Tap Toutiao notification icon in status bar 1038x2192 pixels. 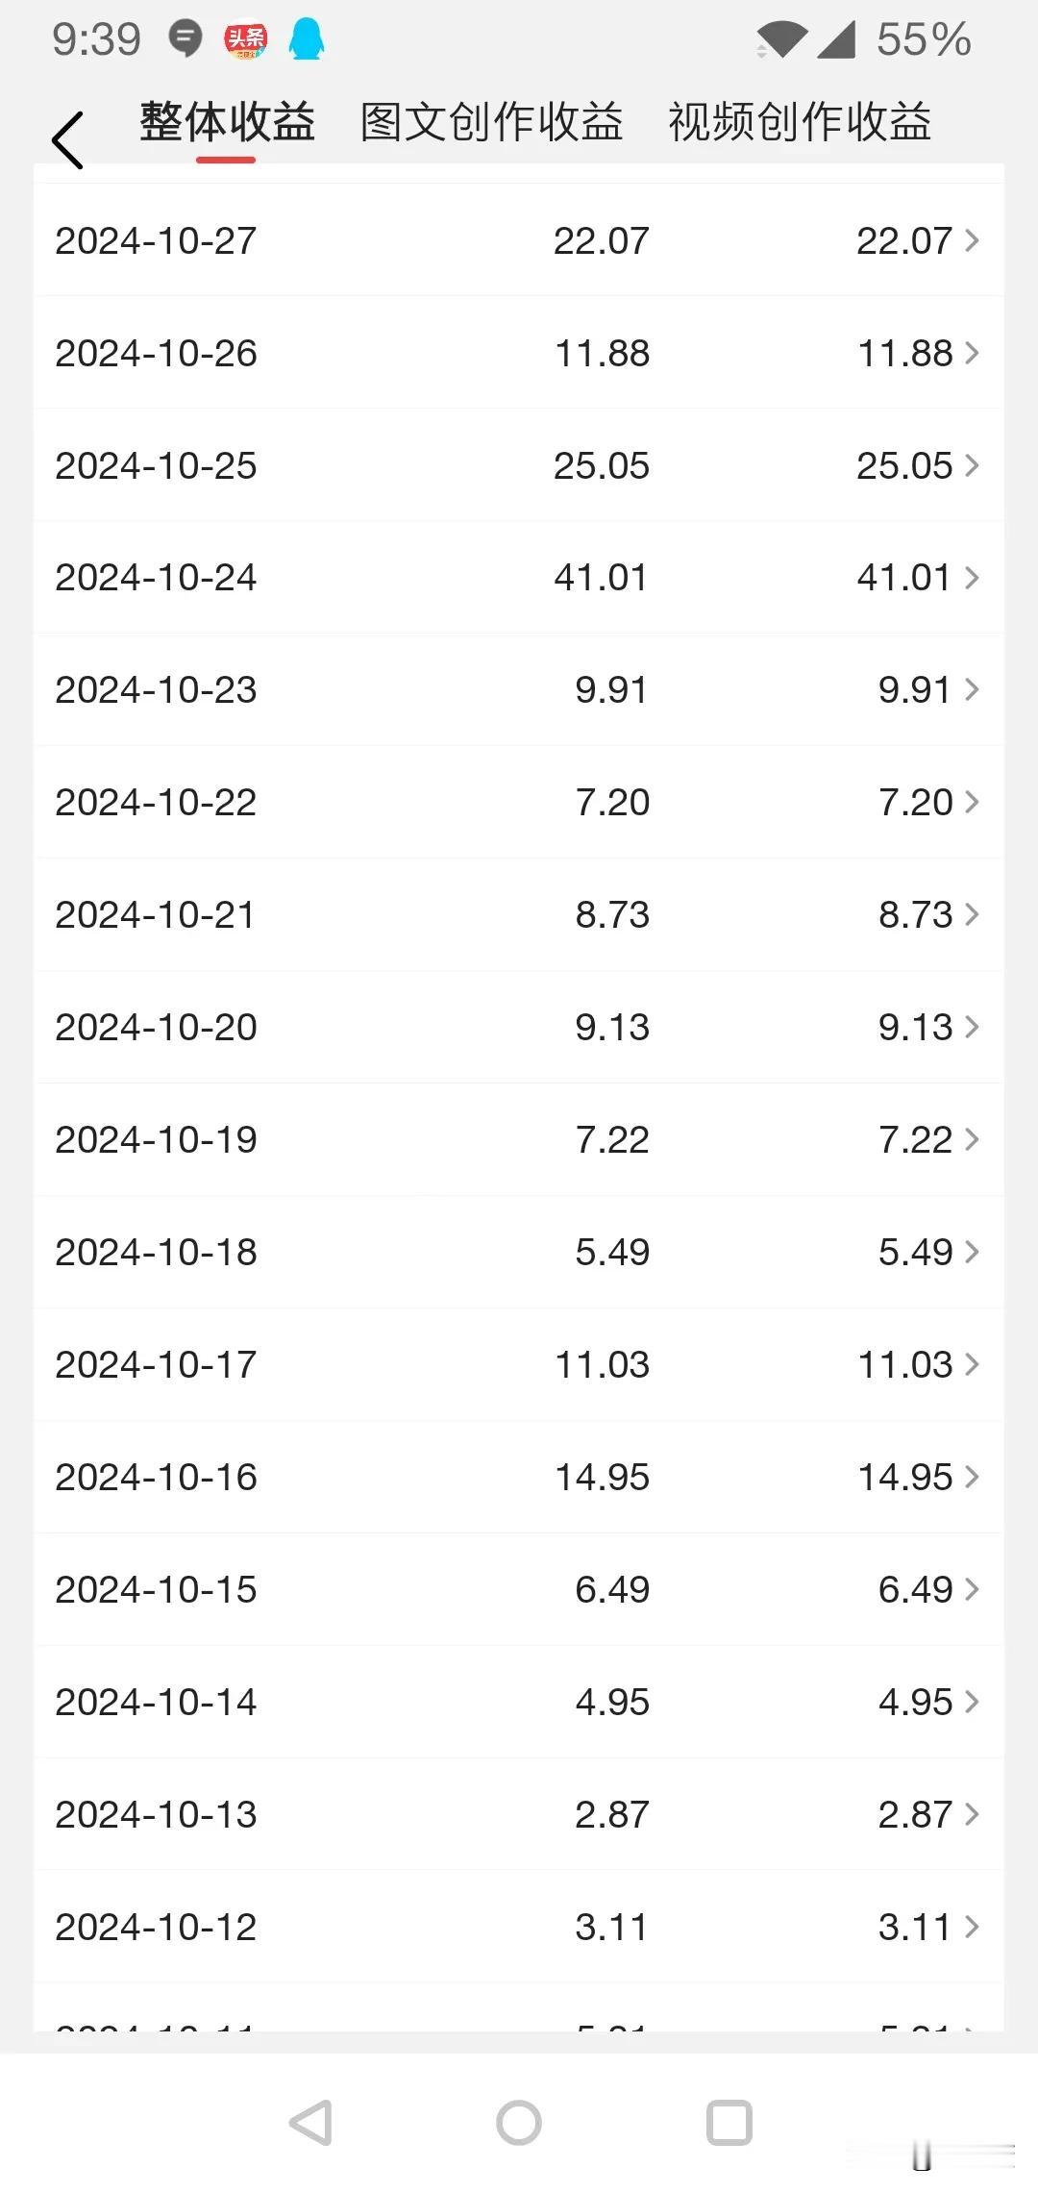tap(245, 40)
